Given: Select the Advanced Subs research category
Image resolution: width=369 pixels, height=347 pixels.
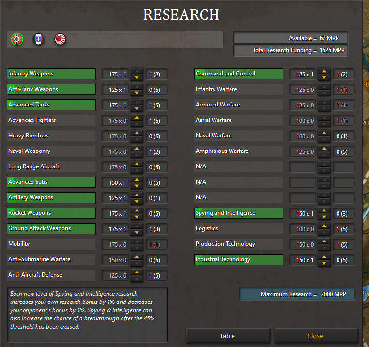Looking at the screenshot, I should pyautogui.click(x=51, y=182).
